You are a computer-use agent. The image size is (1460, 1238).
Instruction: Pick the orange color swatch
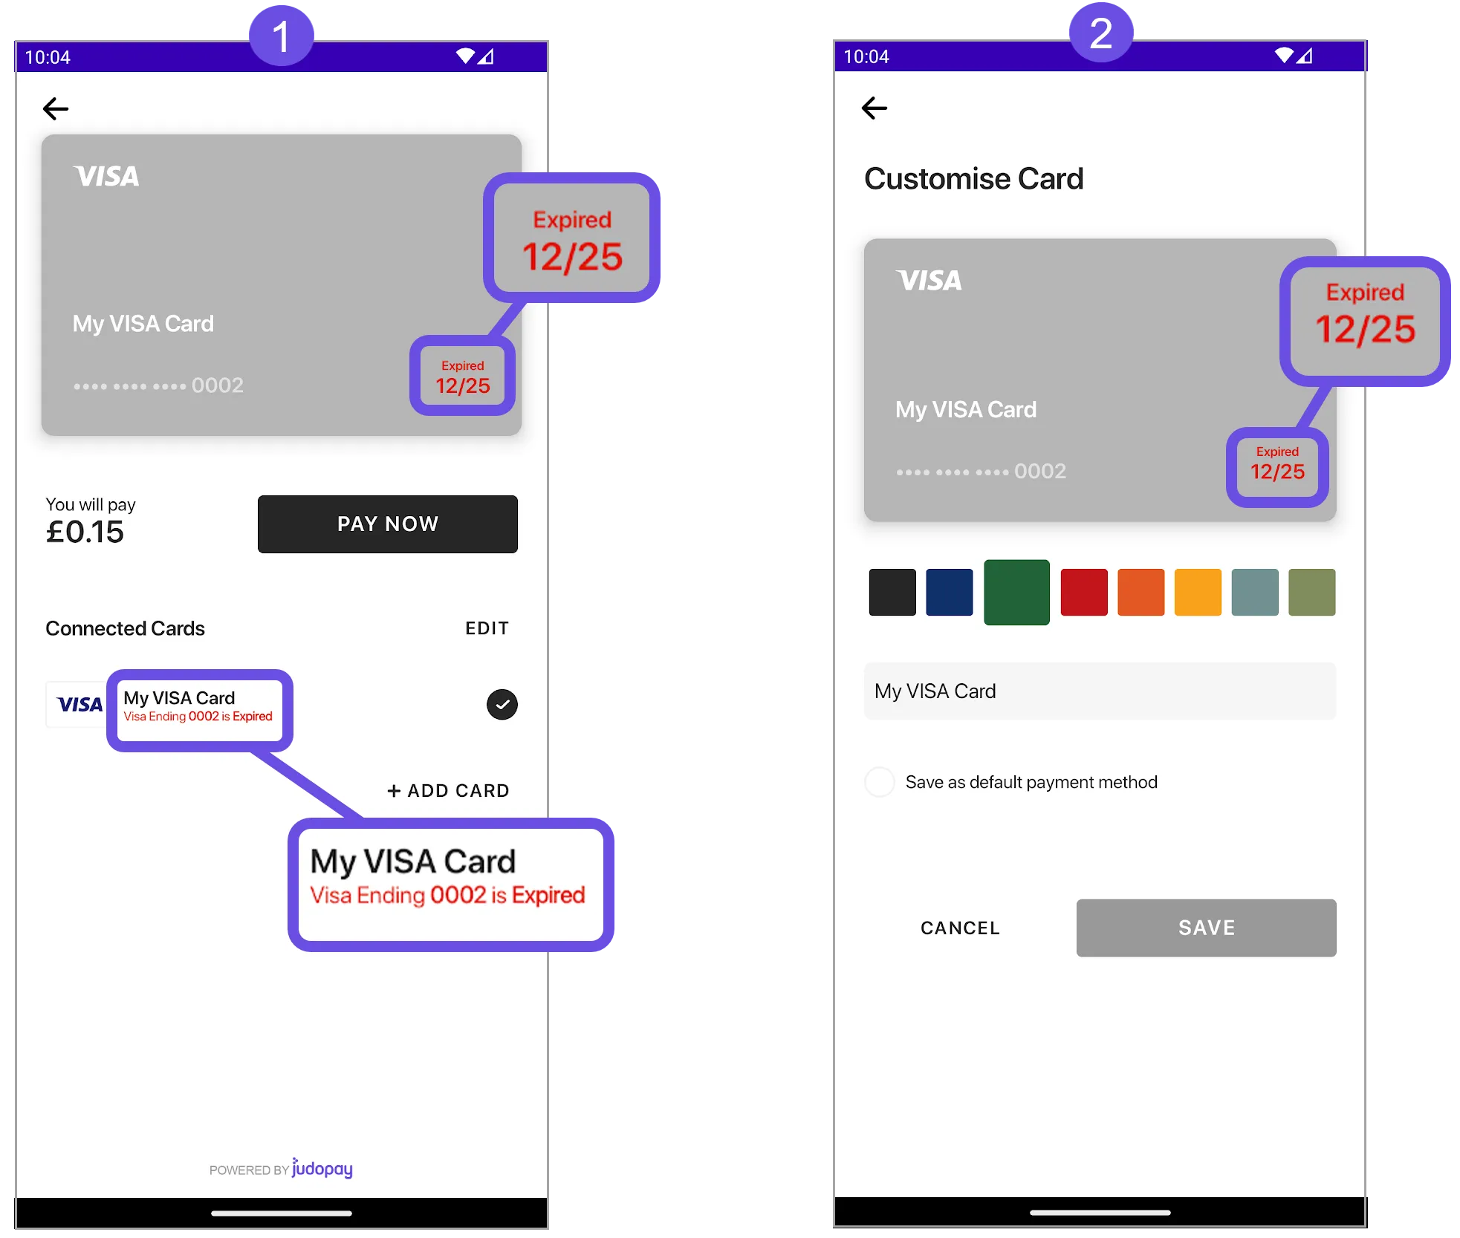[x=1141, y=592]
